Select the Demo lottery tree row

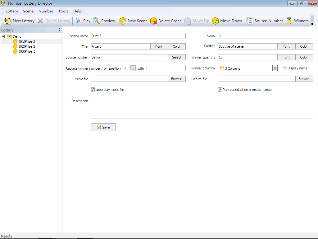tap(17, 36)
